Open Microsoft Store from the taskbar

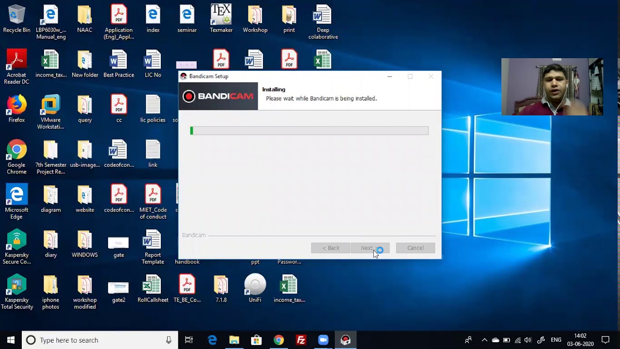coord(256,340)
